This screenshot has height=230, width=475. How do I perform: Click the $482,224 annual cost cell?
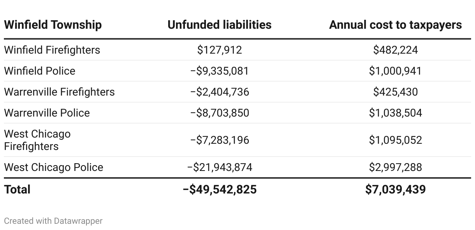coord(395,50)
